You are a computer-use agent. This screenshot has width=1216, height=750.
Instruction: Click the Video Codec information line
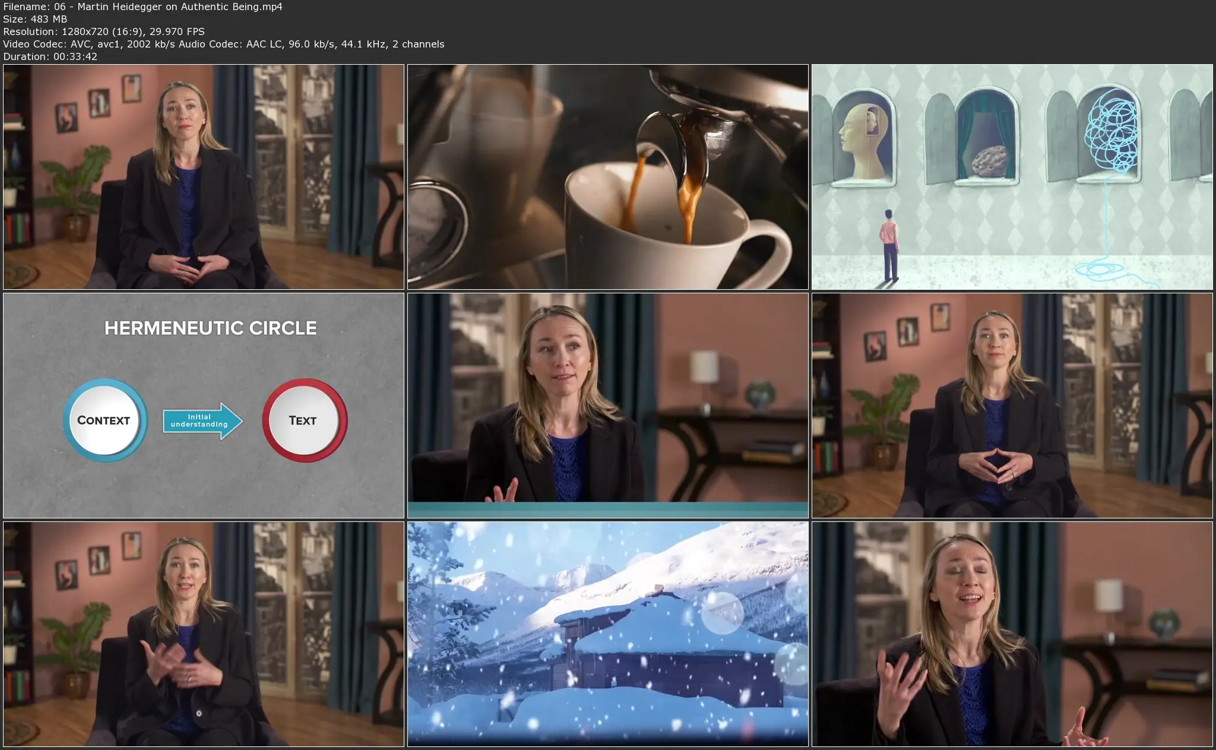pyautogui.click(x=224, y=44)
